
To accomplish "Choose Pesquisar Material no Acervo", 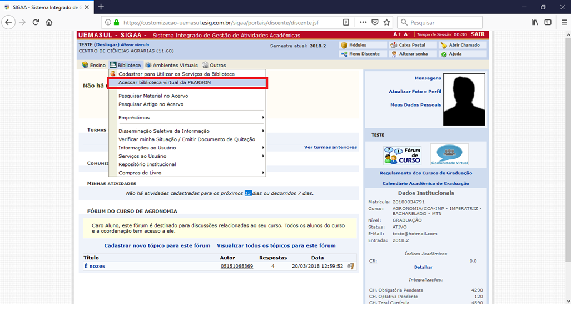I will [x=153, y=96].
